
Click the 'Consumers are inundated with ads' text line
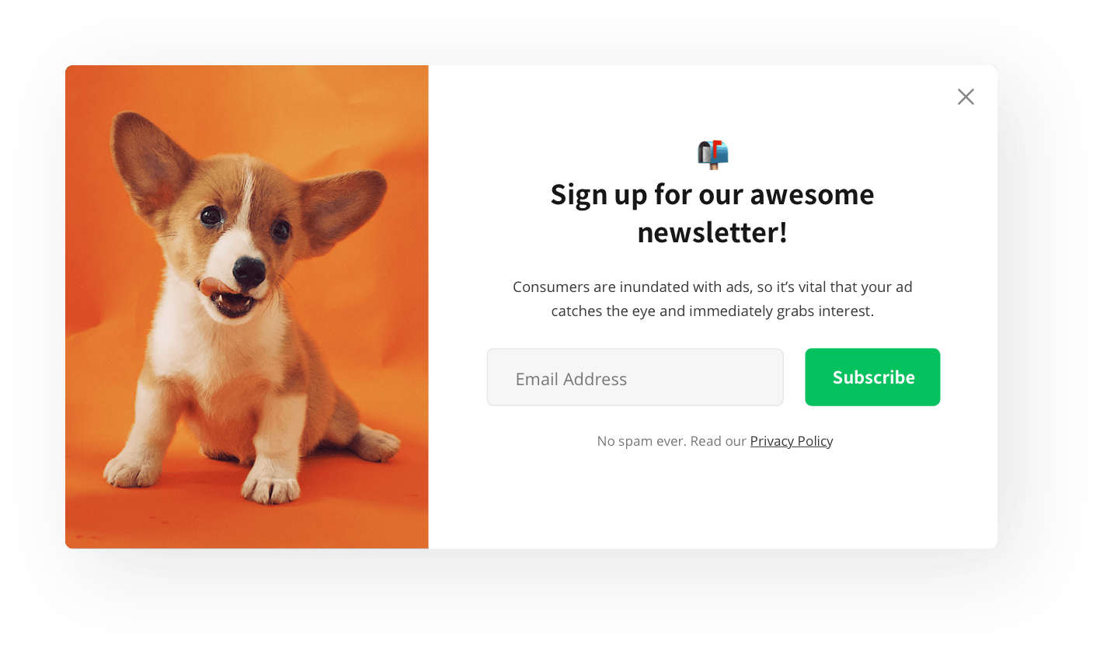[712, 287]
